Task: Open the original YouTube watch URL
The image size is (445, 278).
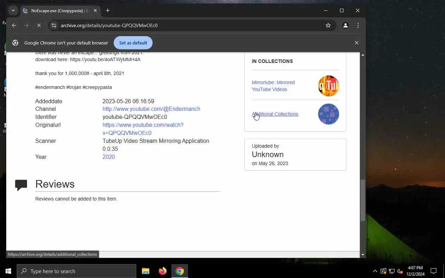Action: pyautogui.click(x=143, y=129)
